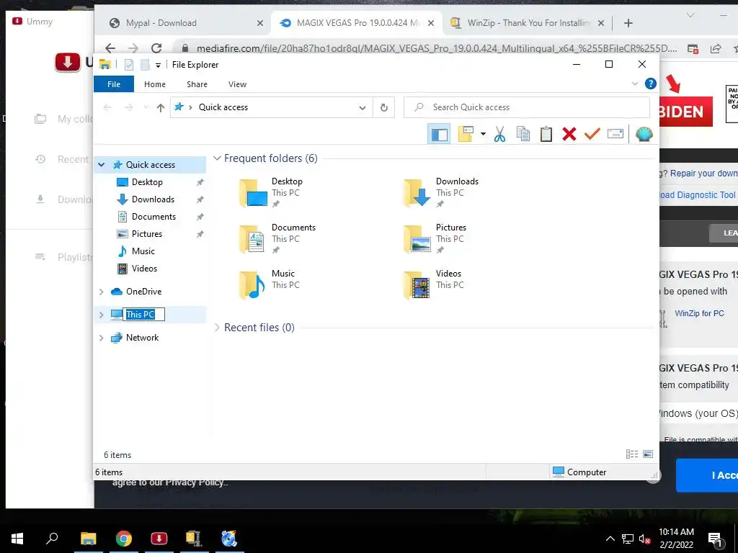This screenshot has width=738, height=553.
Task: Click the Cut scissors icon
Action: 499,134
